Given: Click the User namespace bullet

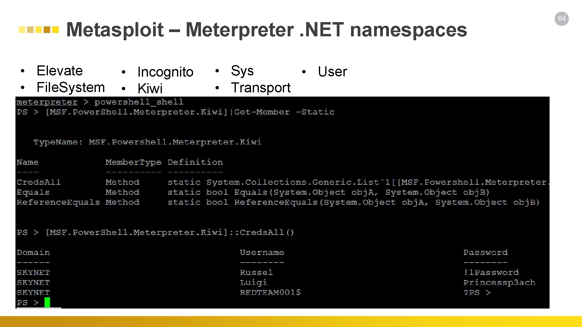Looking at the screenshot, I should [x=332, y=72].
